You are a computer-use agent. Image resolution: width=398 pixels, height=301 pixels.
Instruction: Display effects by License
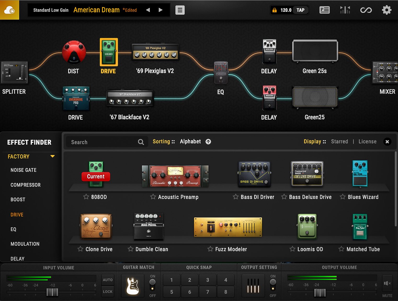pos(367,141)
